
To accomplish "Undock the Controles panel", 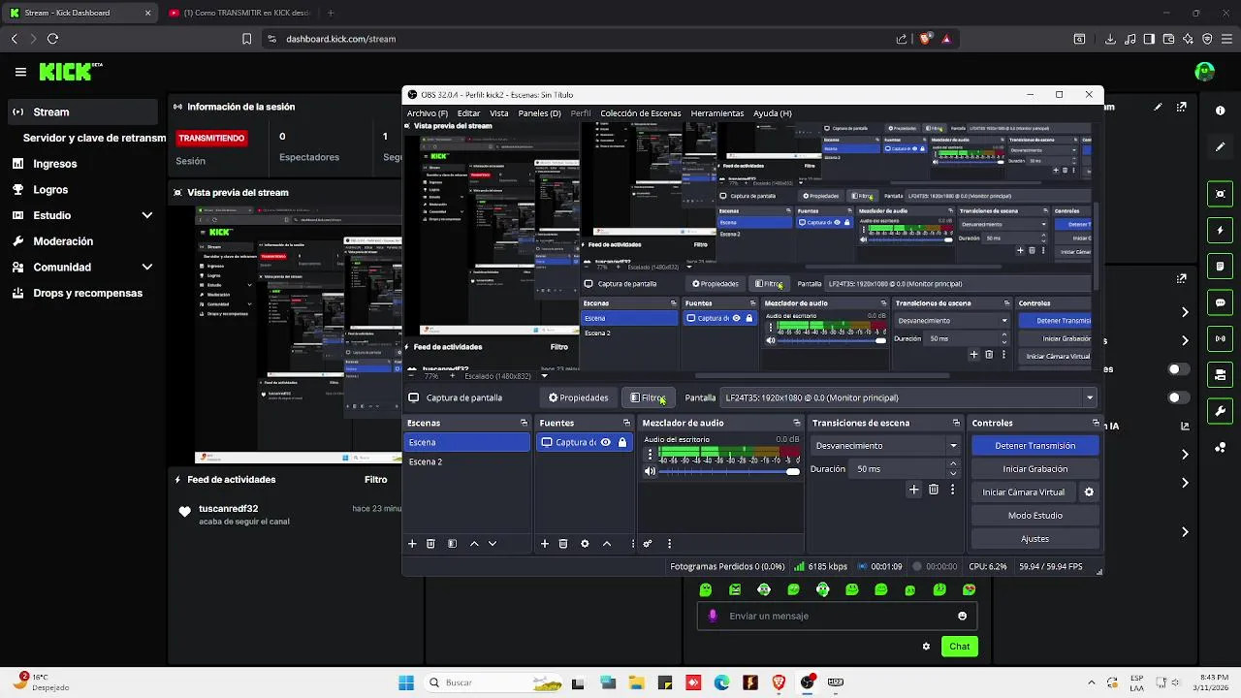I will coord(1096,423).
